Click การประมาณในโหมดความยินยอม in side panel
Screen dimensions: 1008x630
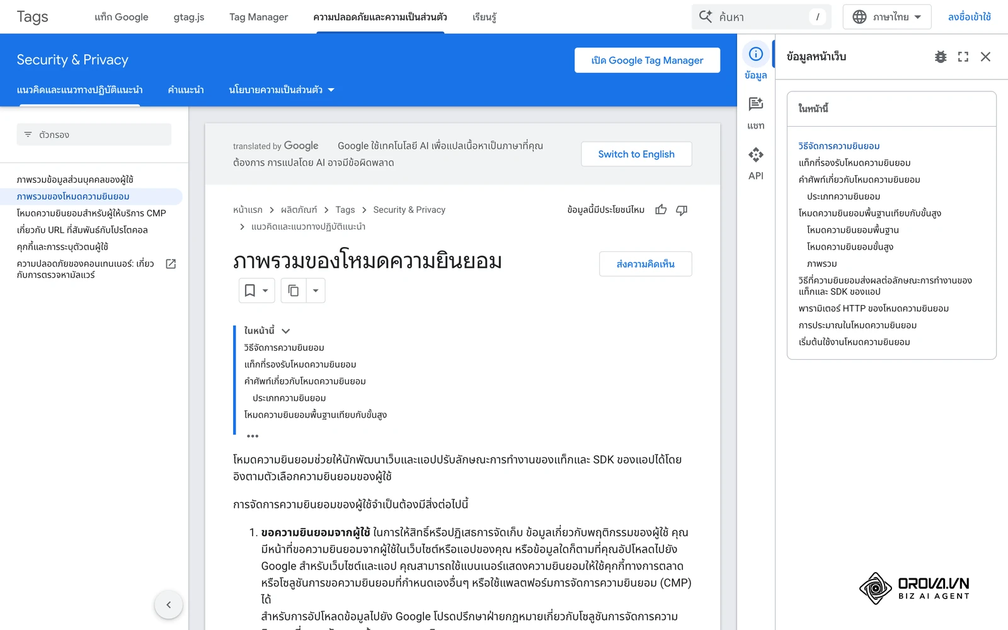(857, 326)
